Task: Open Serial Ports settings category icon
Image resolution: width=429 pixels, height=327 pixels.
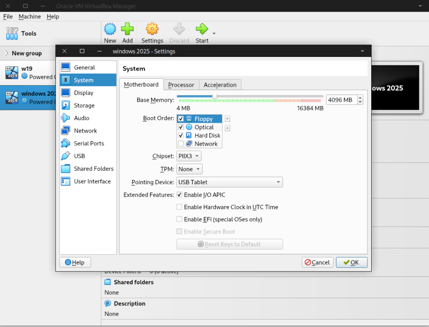Action: point(66,143)
